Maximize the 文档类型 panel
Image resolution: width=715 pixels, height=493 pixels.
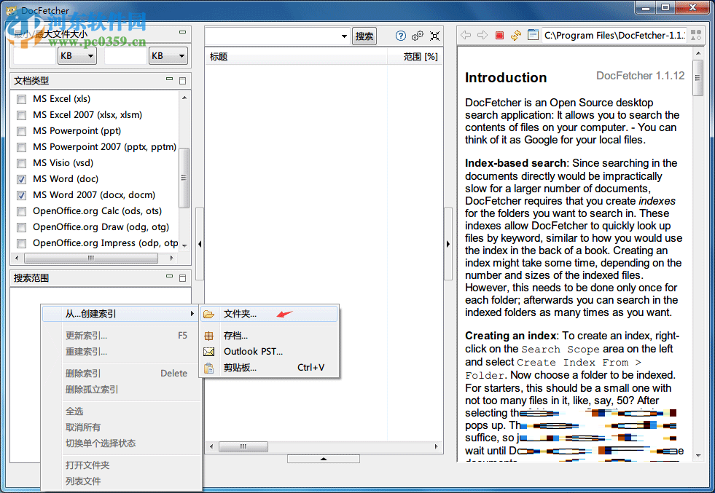coord(182,81)
